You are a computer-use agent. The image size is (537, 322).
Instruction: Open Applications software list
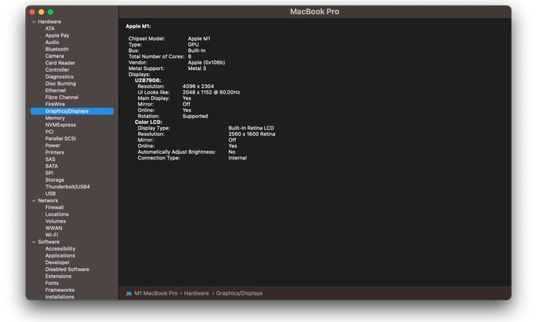pyautogui.click(x=60, y=255)
